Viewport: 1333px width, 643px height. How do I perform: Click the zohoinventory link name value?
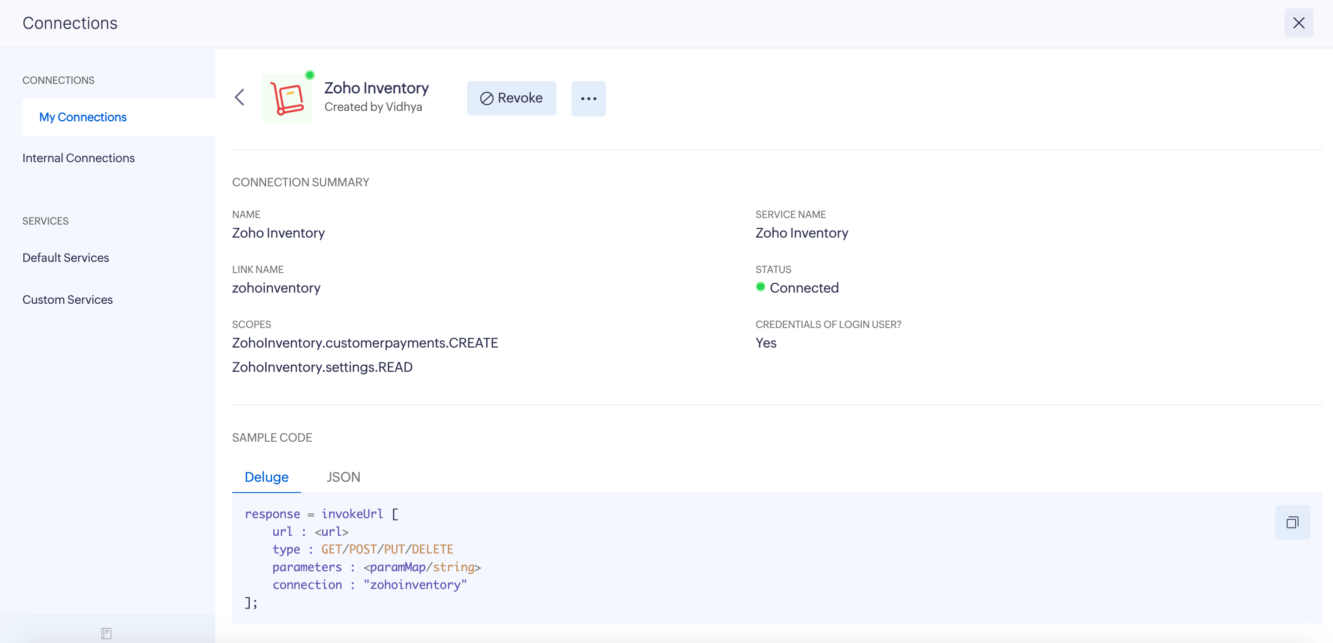point(276,287)
